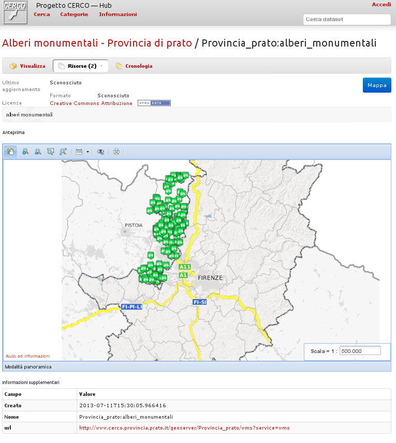
Task: Zoom to full map extent
Action: [63, 152]
